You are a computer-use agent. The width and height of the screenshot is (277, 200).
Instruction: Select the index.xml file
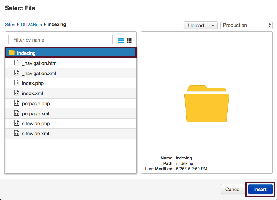click(x=32, y=94)
